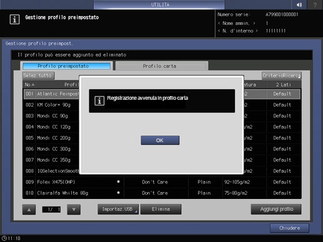Go to the previous page with the up arrow

pos(29,210)
